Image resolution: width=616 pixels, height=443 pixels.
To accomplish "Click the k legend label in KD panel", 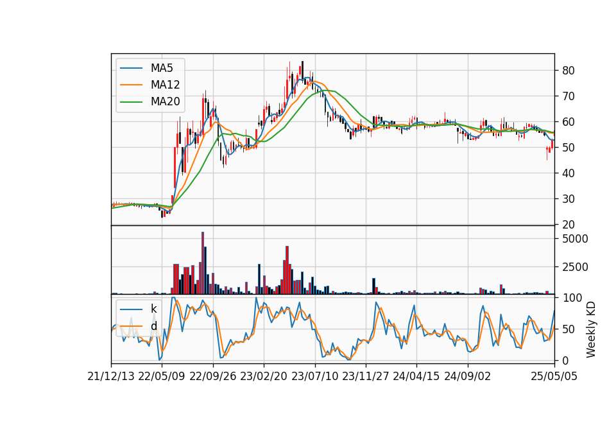I will click(x=153, y=309).
